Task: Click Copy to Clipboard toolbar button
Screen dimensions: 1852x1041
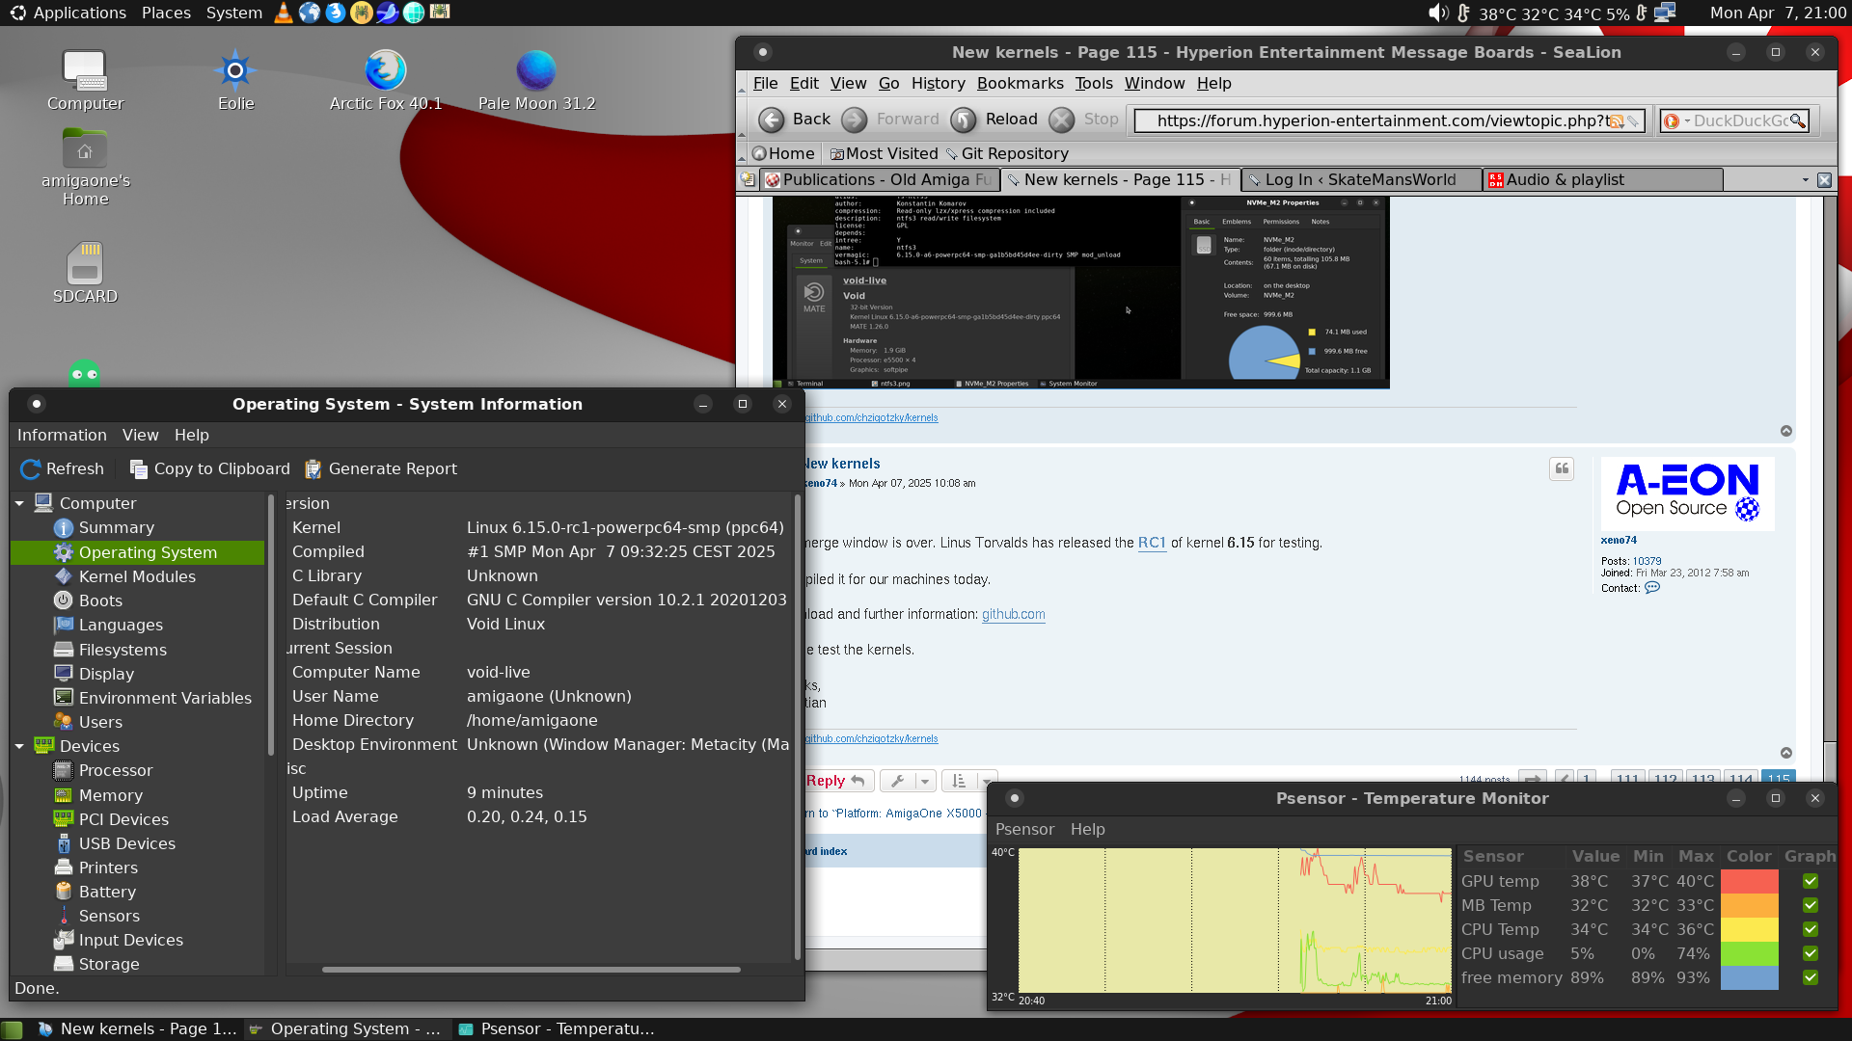Action: 210,468
